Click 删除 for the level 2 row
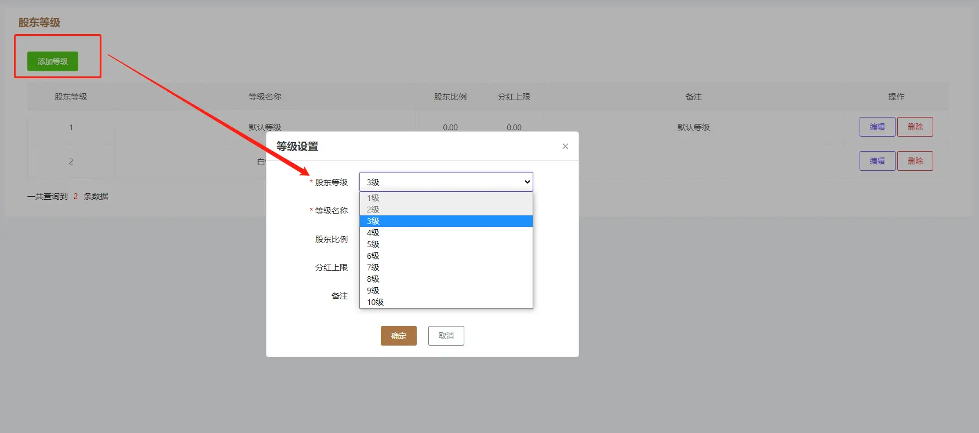Screen dimensions: 979x433 coord(915,161)
